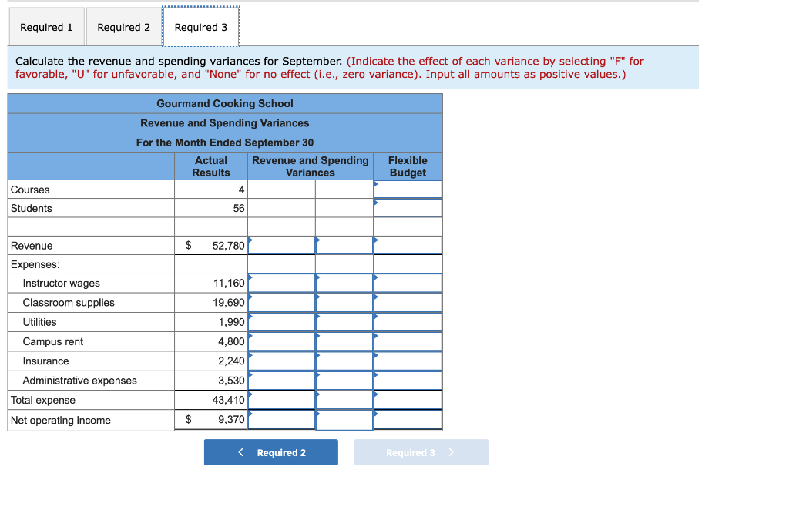The image size is (789, 510).
Task: Switch to the Required 2 tab
Action: [123, 26]
